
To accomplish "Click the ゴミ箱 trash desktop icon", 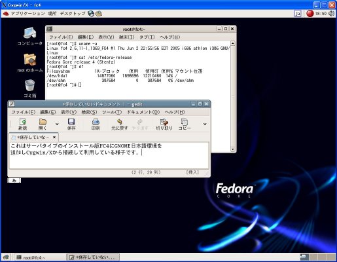I will pos(30,88).
